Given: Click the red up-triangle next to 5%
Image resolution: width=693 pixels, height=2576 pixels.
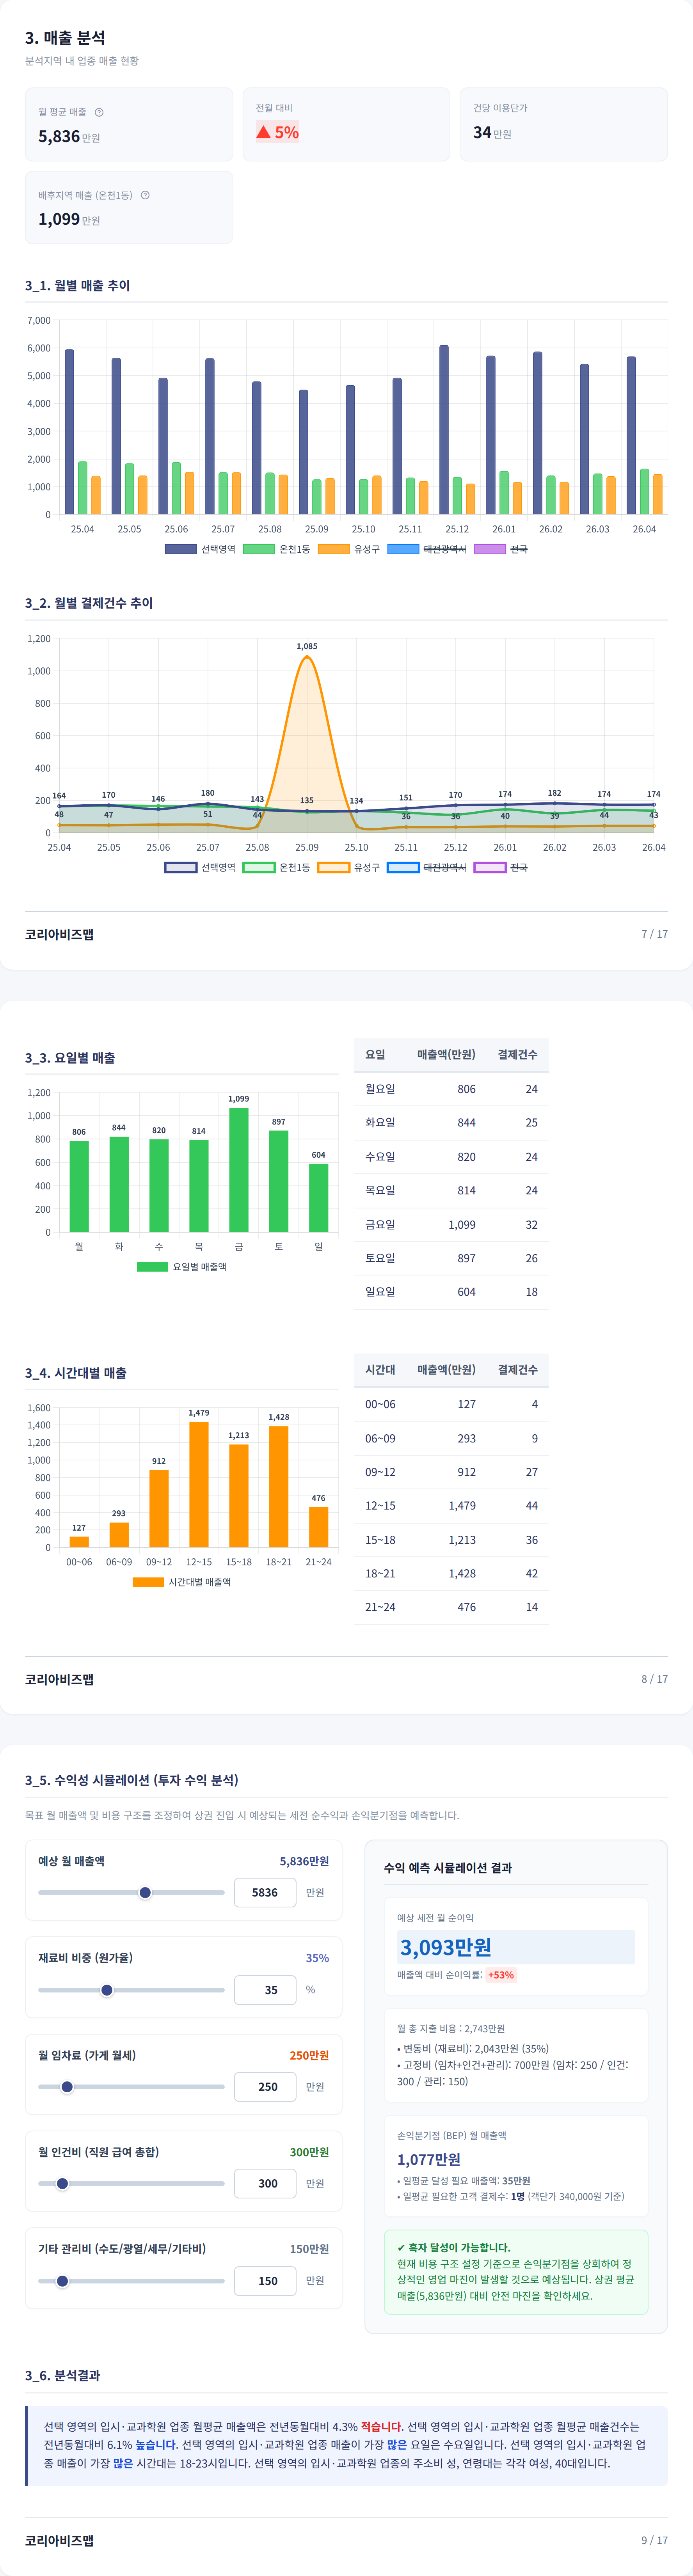Looking at the screenshot, I should (x=263, y=132).
